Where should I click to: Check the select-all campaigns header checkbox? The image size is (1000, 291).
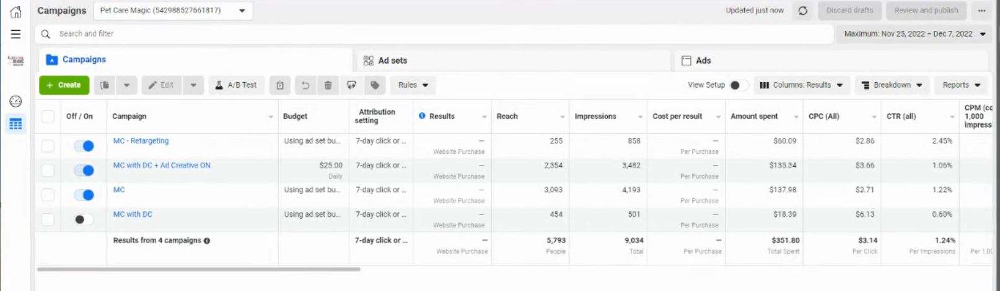48,116
